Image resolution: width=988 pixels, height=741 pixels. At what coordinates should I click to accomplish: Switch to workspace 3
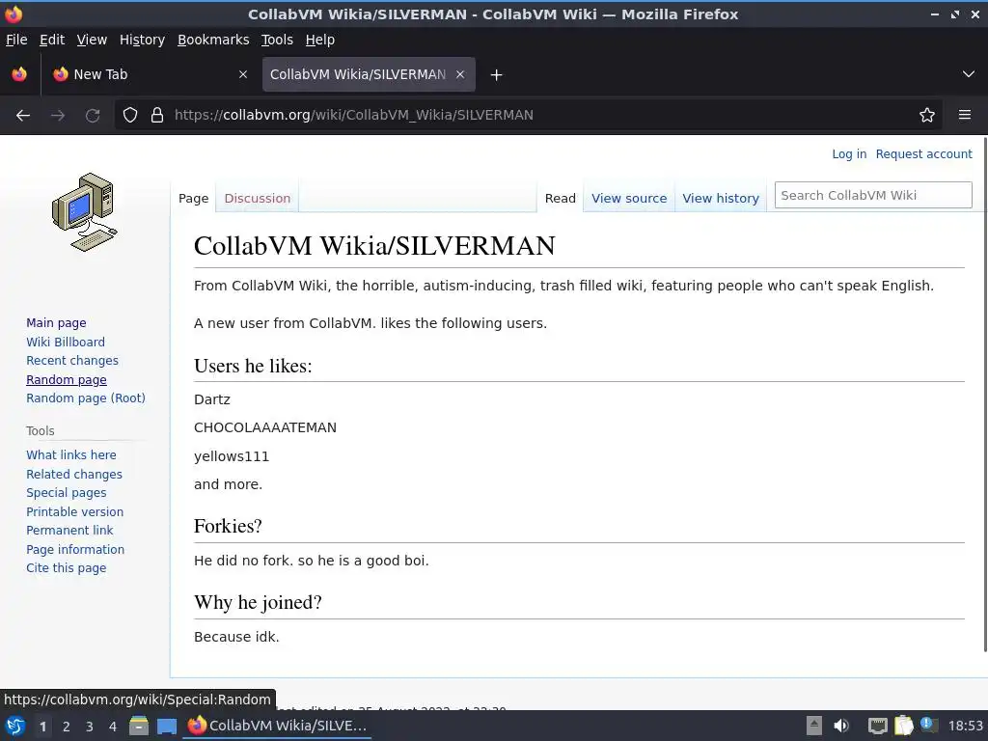(x=90, y=727)
